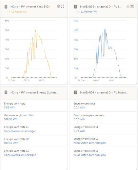Click Keine Daten under Hütte Energie vom Netz L1

click(x=20, y=131)
